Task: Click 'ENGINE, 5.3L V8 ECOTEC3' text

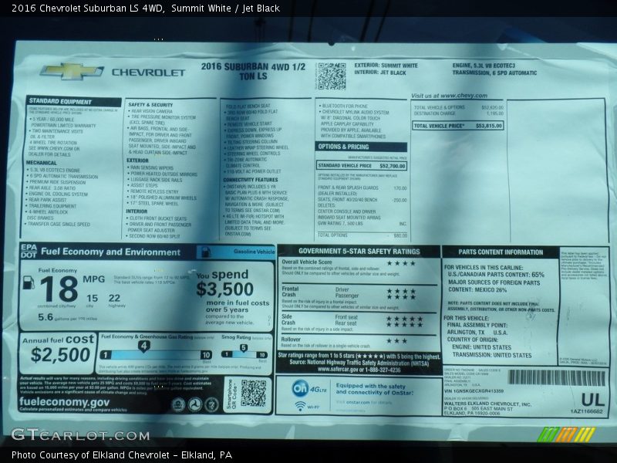Action: [x=484, y=66]
